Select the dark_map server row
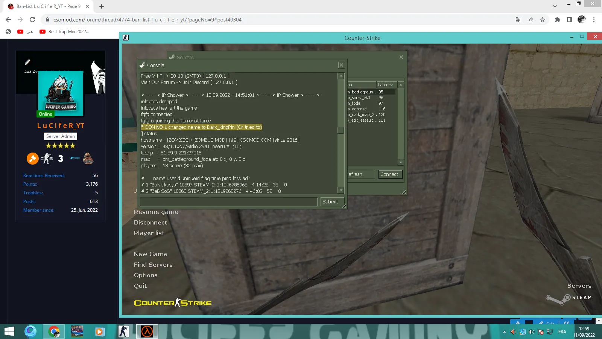Image resolution: width=602 pixels, height=339 pixels. (x=371, y=115)
